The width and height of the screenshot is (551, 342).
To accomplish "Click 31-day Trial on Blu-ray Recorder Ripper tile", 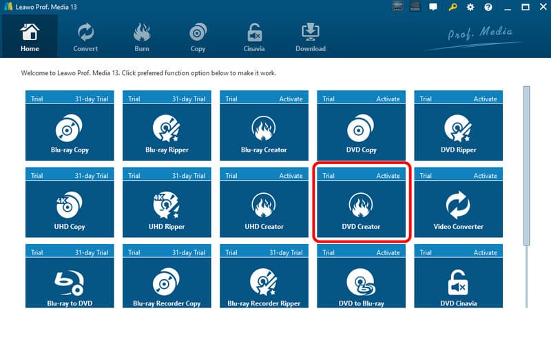I will (x=286, y=252).
